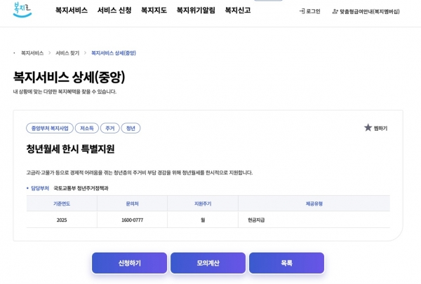
Task: Click the 복지로 logo
Action: click(22, 9)
